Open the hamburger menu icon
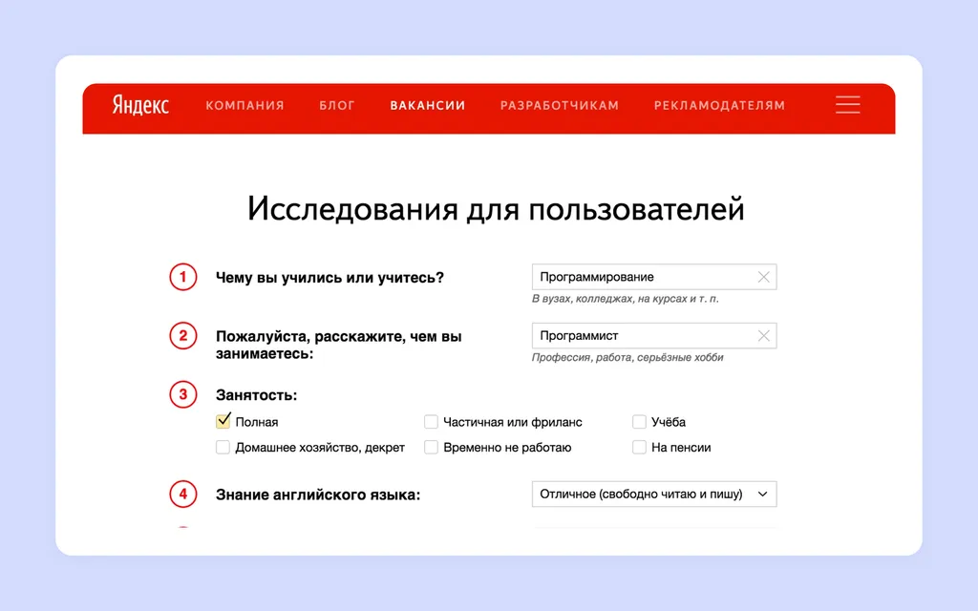The width and height of the screenshot is (978, 611). [848, 105]
